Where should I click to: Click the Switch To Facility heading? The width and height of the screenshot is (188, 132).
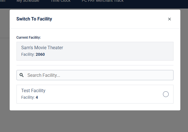pos(34,19)
